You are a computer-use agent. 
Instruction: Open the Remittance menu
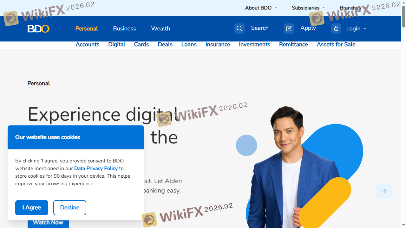tap(293, 45)
